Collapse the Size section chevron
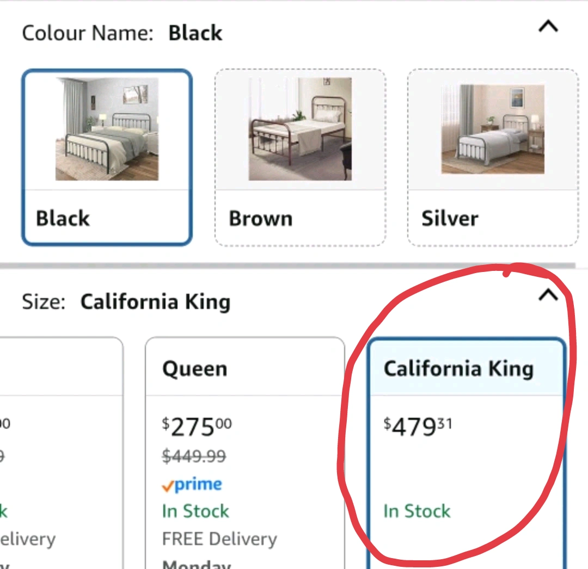 pos(548,295)
